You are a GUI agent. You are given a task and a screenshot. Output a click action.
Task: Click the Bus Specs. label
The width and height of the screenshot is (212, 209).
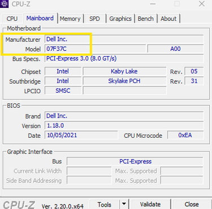(x=27, y=59)
